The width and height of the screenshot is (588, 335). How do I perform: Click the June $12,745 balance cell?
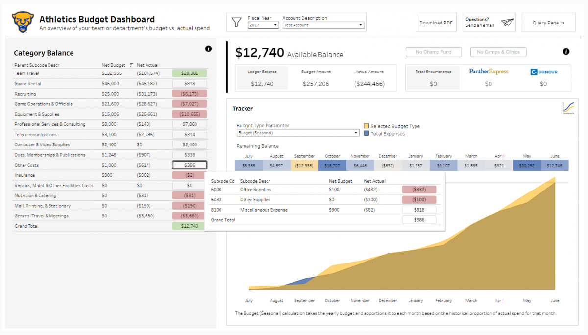point(555,166)
